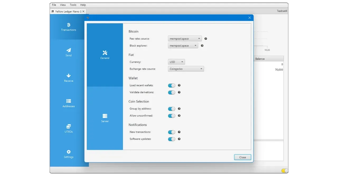
Task: Click the yellow connection toggle in status bar
Action: [285, 171]
